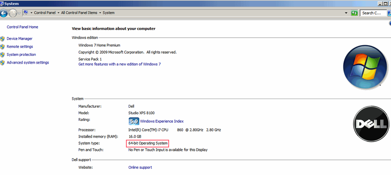Screen dimensions: 391x175
Task: Click the Processor: label
Action: 87,130
